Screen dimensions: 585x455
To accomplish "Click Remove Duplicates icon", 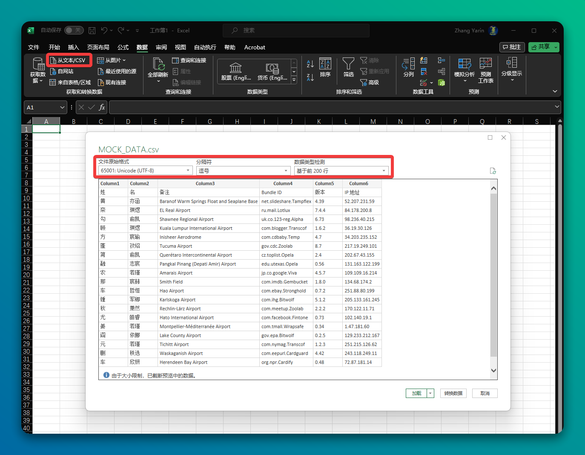I will (x=424, y=72).
